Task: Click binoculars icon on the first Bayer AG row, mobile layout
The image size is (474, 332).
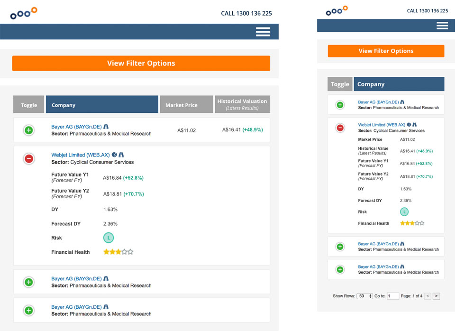Action: 402,102
